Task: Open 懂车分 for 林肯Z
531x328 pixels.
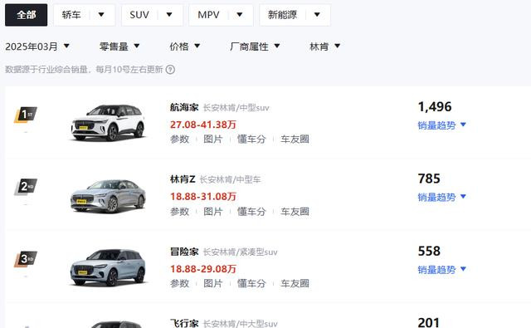Action: point(251,212)
